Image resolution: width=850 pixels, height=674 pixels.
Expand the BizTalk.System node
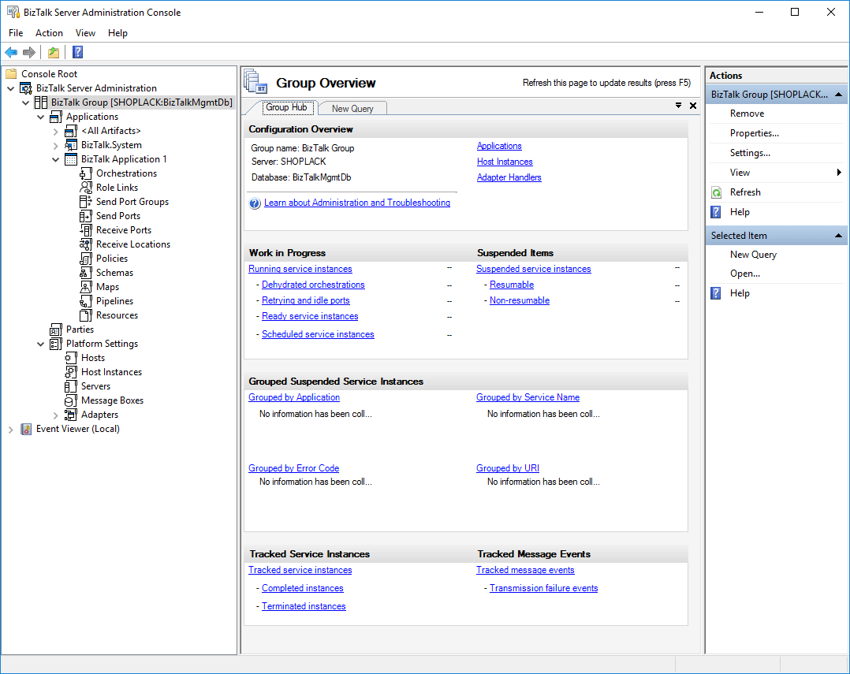pos(56,145)
